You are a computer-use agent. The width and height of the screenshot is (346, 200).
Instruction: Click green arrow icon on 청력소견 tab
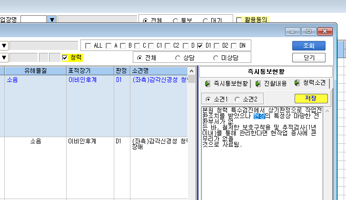297,83
